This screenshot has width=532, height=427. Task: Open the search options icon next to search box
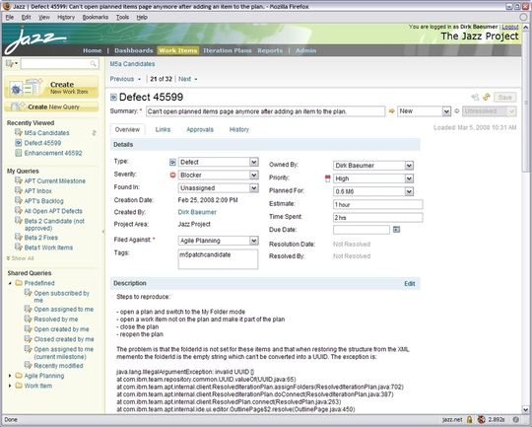(x=11, y=63)
